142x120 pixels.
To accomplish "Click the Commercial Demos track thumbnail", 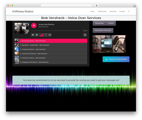I will click(17, 54).
